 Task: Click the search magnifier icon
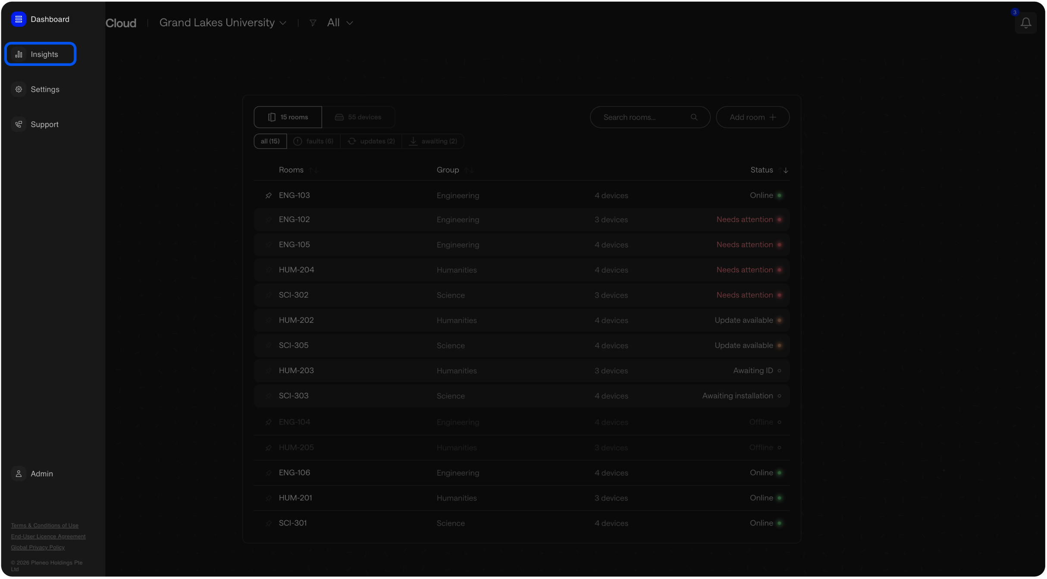click(694, 117)
